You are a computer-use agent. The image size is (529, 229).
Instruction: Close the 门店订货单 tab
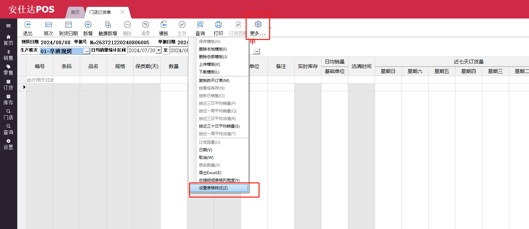pyautogui.click(x=122, y=12)
